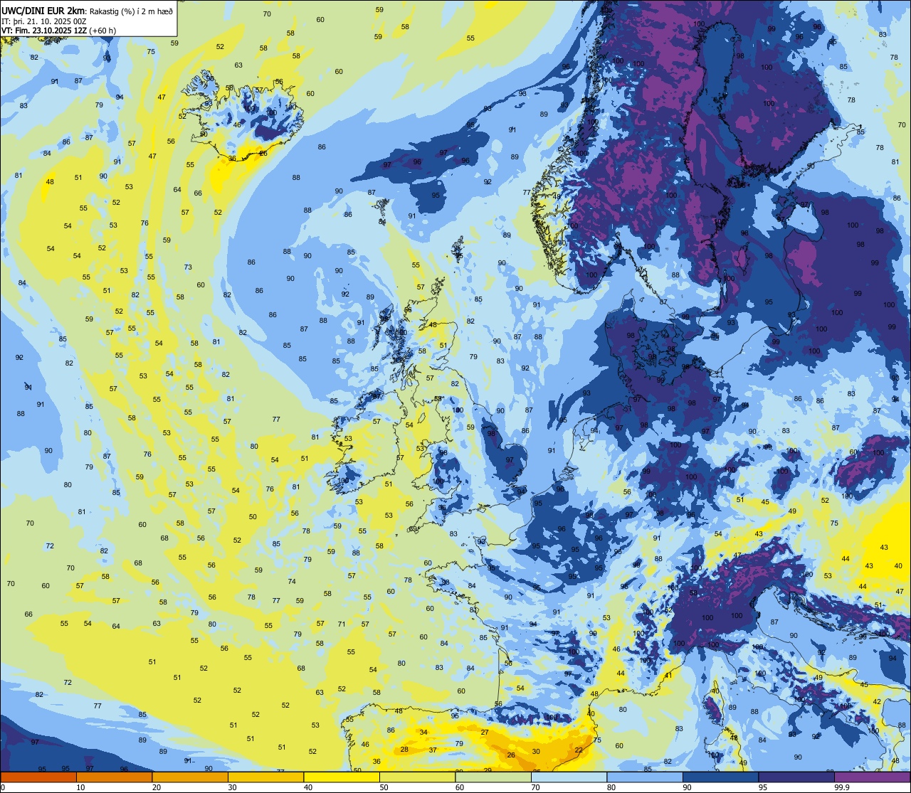
Task: Choose the dark blue legend swatch for 90–95
Action: (x=720, y=777)
